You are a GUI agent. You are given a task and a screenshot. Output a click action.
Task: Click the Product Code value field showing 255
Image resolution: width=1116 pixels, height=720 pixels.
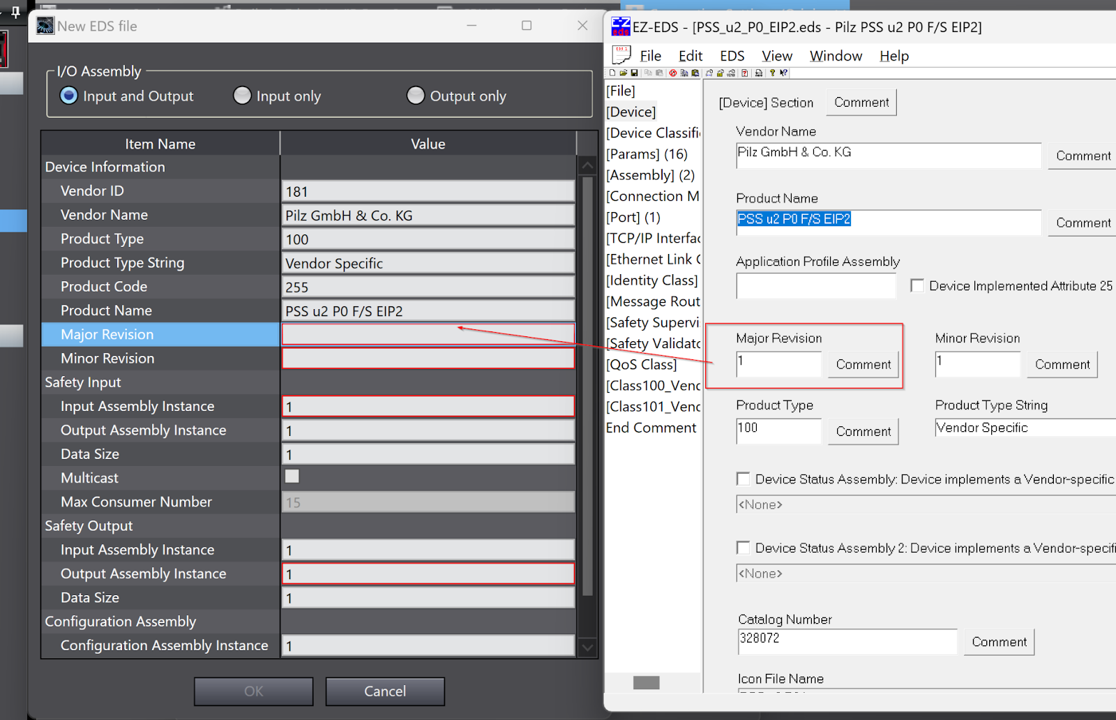click(x=428, y=287)
